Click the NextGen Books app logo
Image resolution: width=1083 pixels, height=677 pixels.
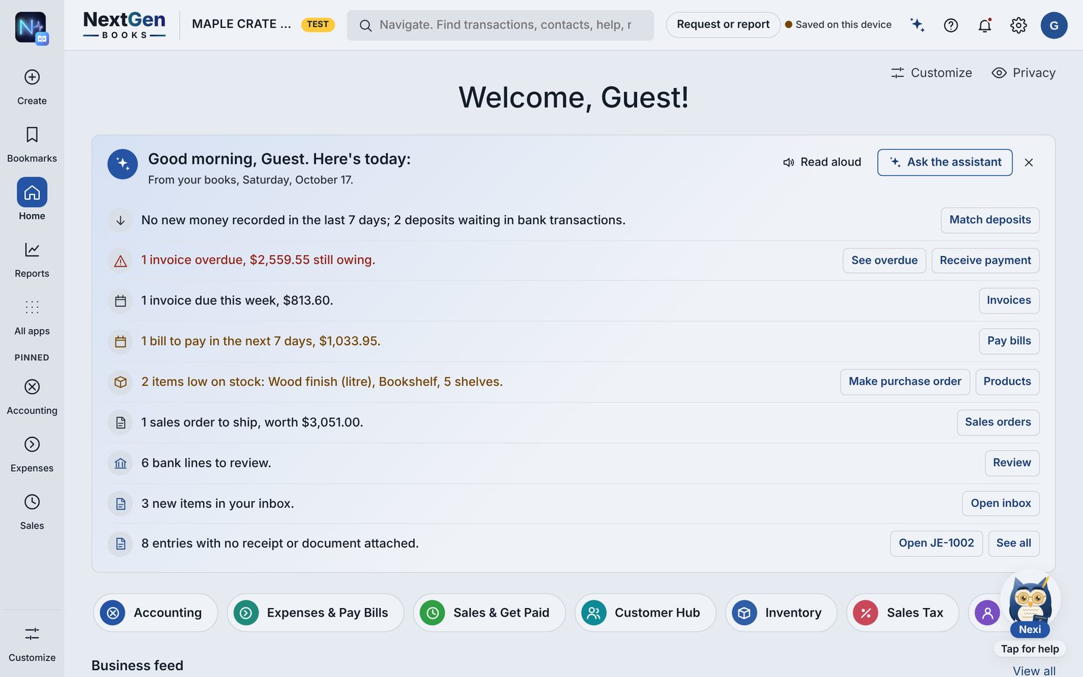pyautogui.click(x=125, y=25)
